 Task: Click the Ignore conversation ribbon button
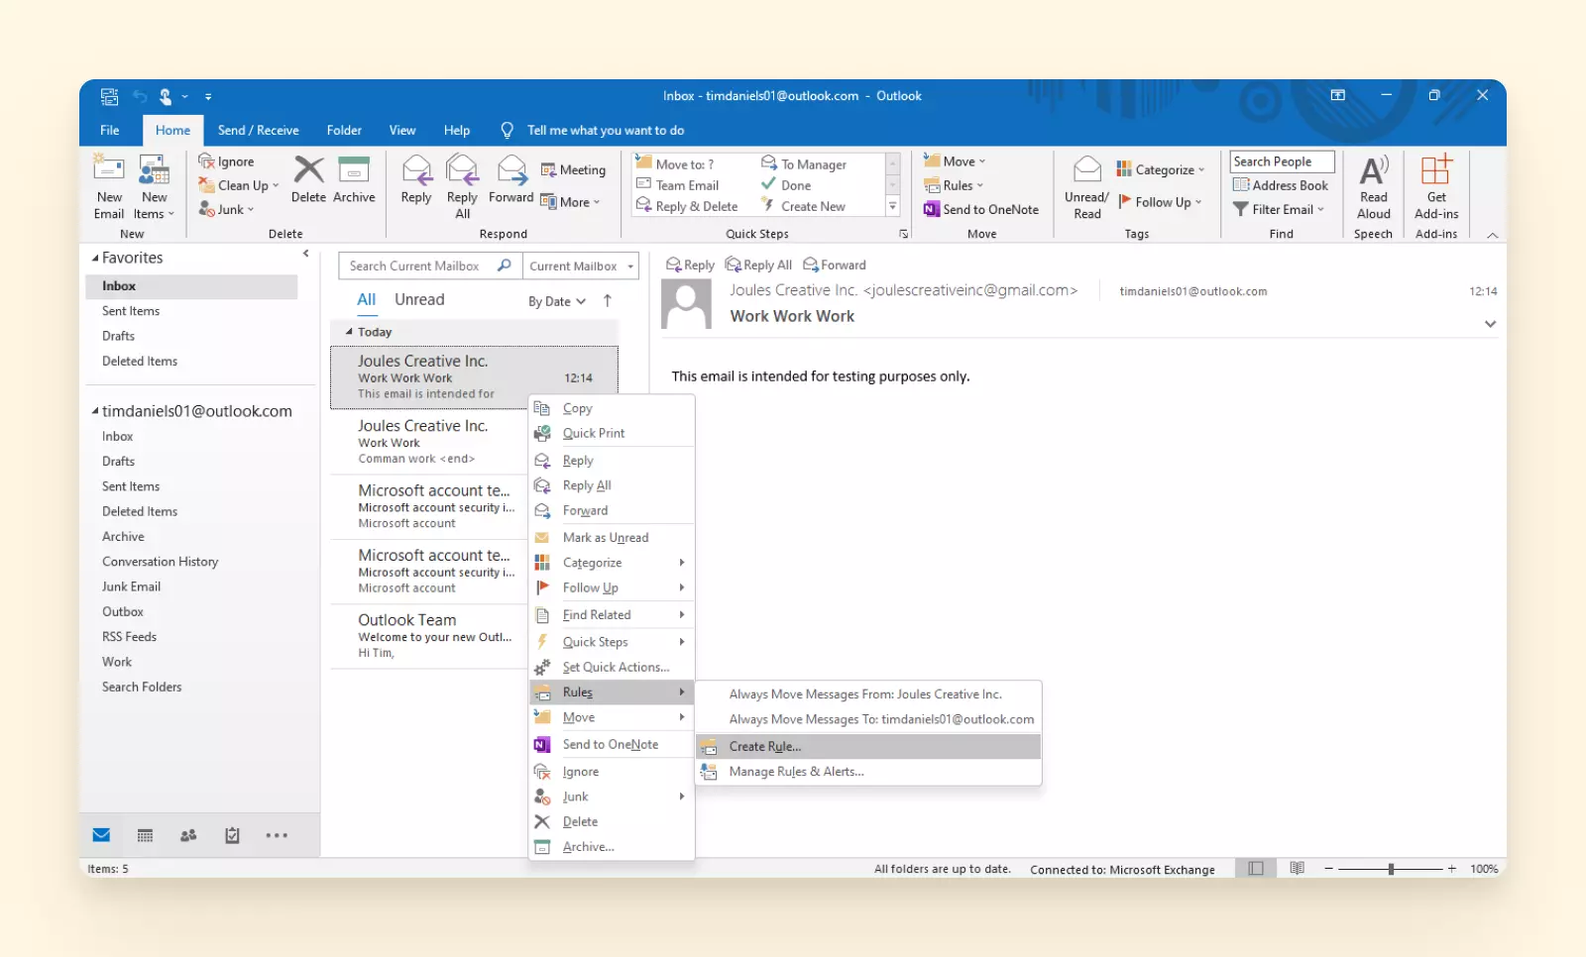pyautogui.click(x=226, y=161)
